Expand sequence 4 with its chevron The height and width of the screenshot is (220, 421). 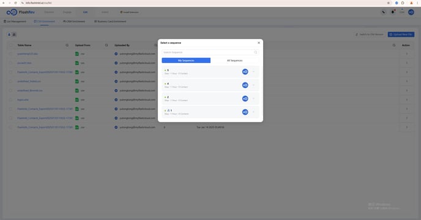pyautogui.click(x=253, y=85)
